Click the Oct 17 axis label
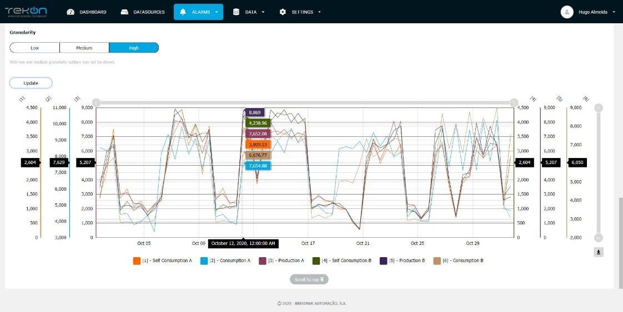623x312 pixels. tap(308, 243)
